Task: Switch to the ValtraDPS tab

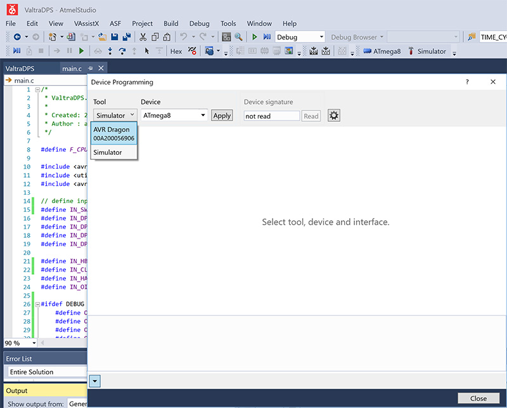Action: [20, 69]
